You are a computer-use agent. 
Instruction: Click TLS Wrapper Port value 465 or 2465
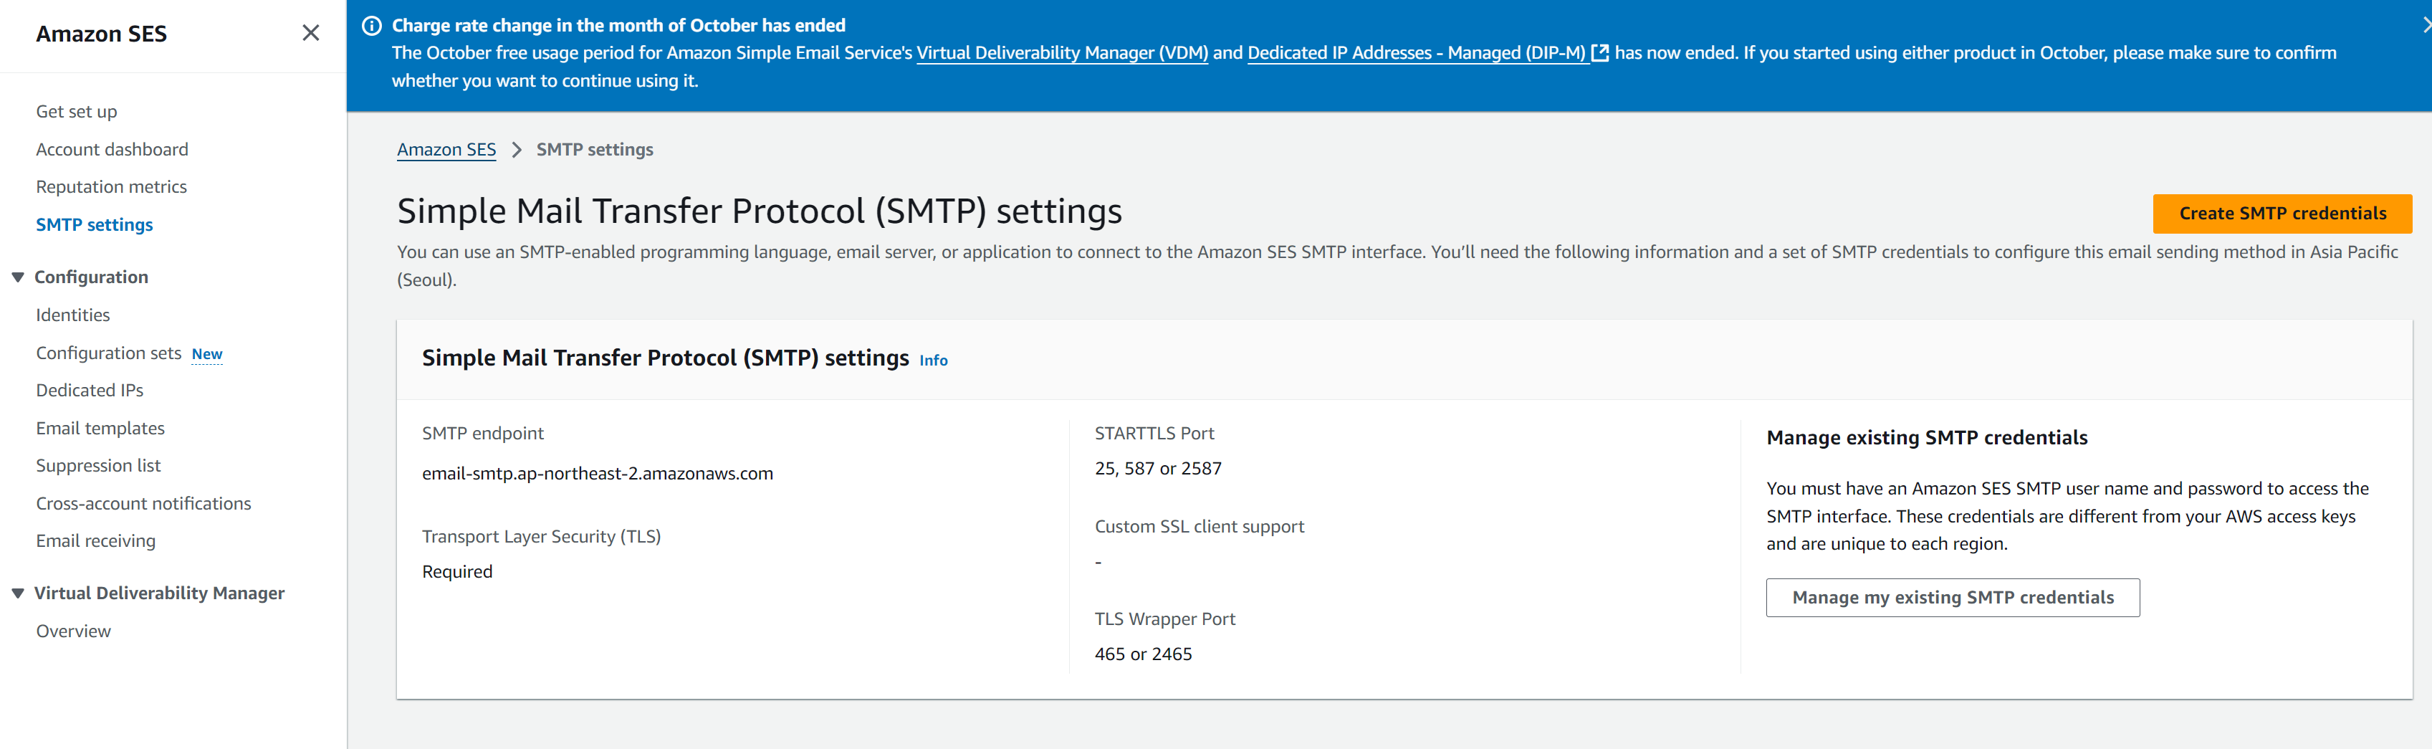click(x=1144, y=654)
